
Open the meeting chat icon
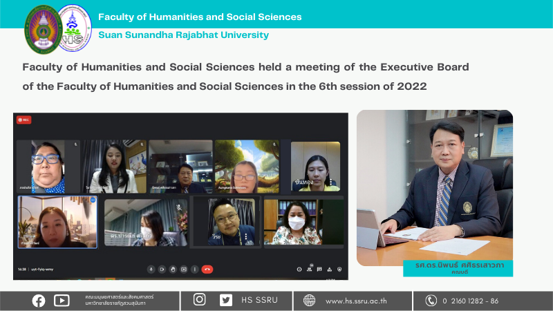[319, 269]
